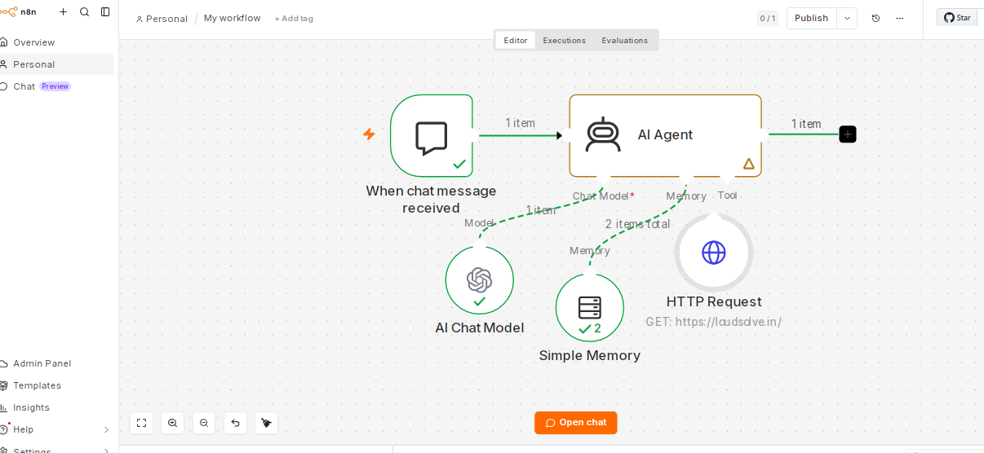This screenshot has width=984, height=453.
Task: Select the AI Chat Model node
Action: [480, 280]
